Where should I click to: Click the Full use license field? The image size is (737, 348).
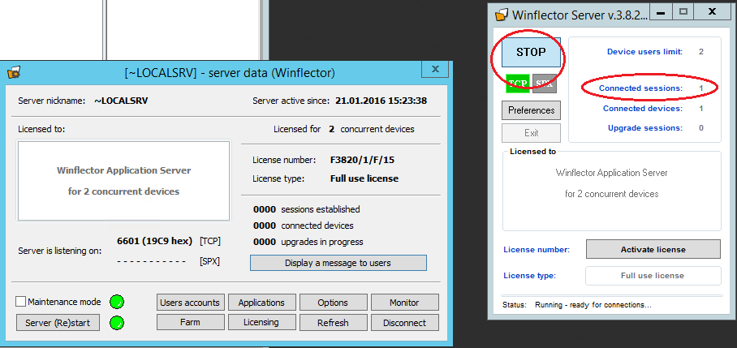653,276
